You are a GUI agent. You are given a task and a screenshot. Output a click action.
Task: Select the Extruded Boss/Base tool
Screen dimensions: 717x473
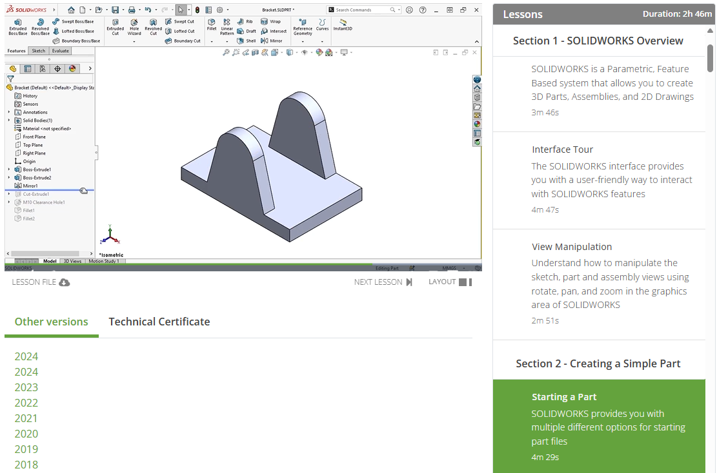[18, 26]
